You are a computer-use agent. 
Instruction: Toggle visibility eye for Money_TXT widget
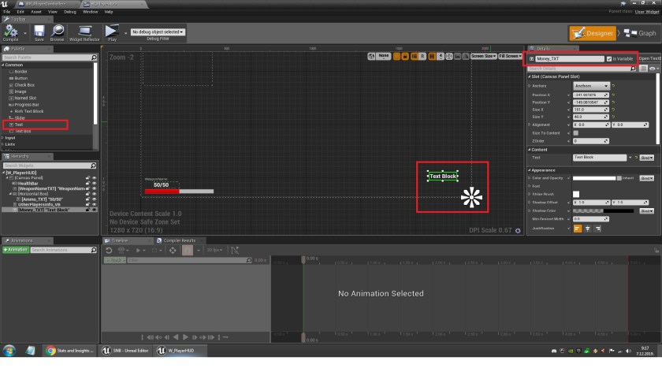pyautogui.click(x=95, y=210)
